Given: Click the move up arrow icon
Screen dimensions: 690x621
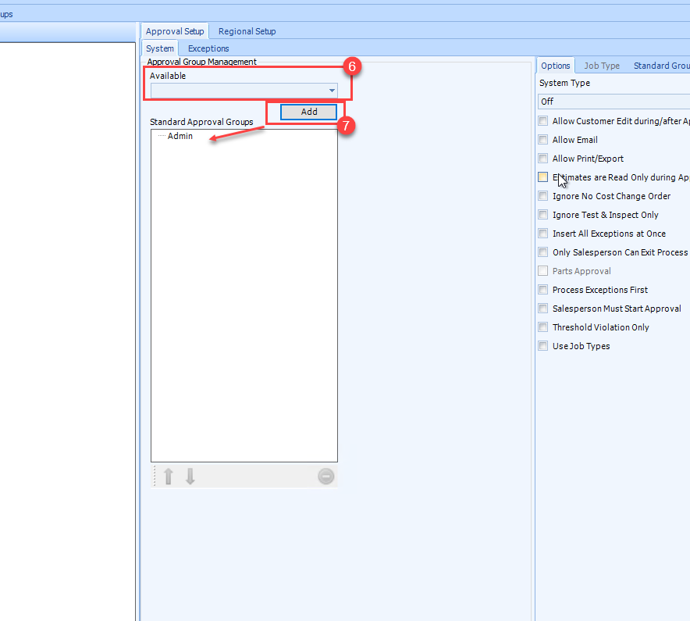Looking at the screenshot, I should (168, 476).
